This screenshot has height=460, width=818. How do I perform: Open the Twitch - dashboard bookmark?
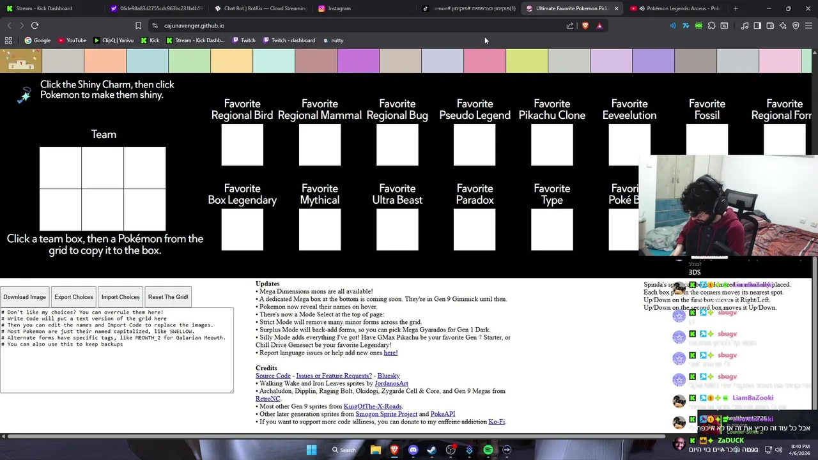288,40
